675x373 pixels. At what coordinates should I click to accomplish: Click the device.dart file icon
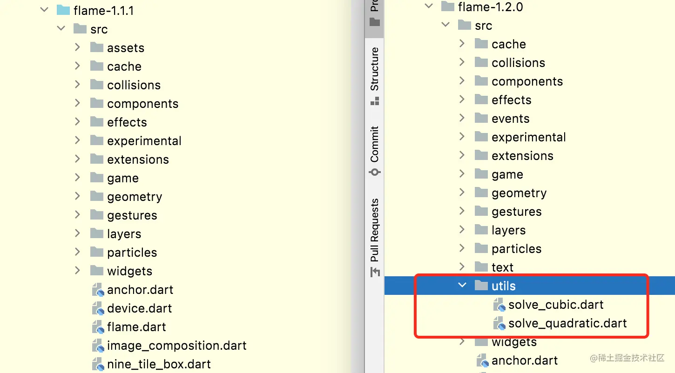[x=98, y=308]
